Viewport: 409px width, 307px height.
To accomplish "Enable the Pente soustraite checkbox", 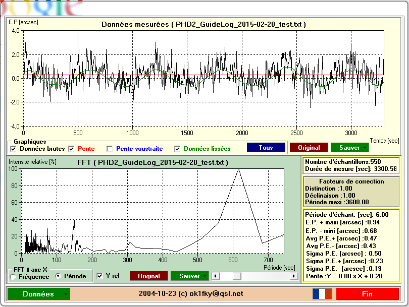I will click(110, 149).
